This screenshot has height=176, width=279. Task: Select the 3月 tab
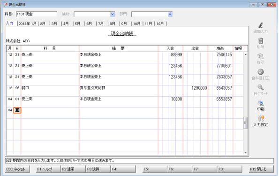54,23
